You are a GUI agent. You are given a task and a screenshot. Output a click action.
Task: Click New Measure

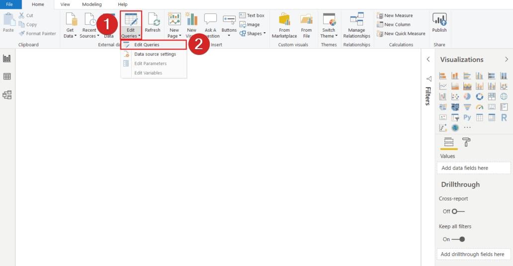click(x=395, y=15)
